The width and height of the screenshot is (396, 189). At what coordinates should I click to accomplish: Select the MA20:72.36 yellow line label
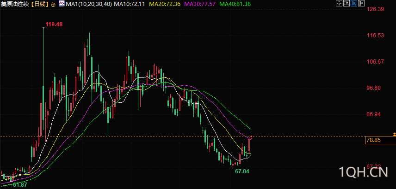(x=165, y=4)
